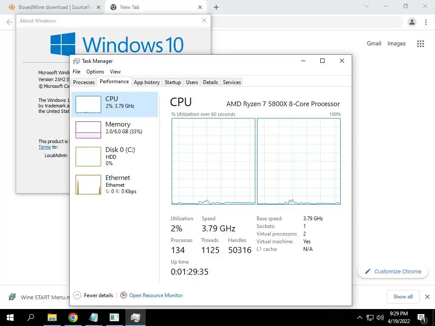Select Ethernet performance item
The height and width of the screenshot is (326, 435).
pyautogui.click(x=115, y=184)
